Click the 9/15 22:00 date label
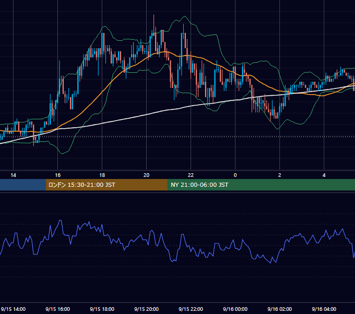This screenshot has width=355, height=314. (x=191, y=309)
